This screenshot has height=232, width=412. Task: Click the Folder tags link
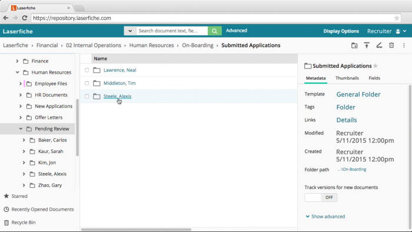tap(346, 107)
